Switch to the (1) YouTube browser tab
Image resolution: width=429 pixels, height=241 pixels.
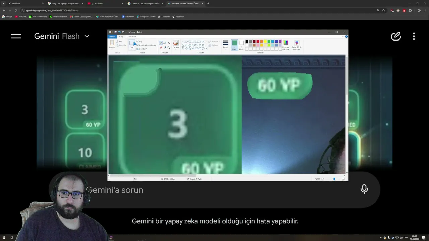pos(105,3)
